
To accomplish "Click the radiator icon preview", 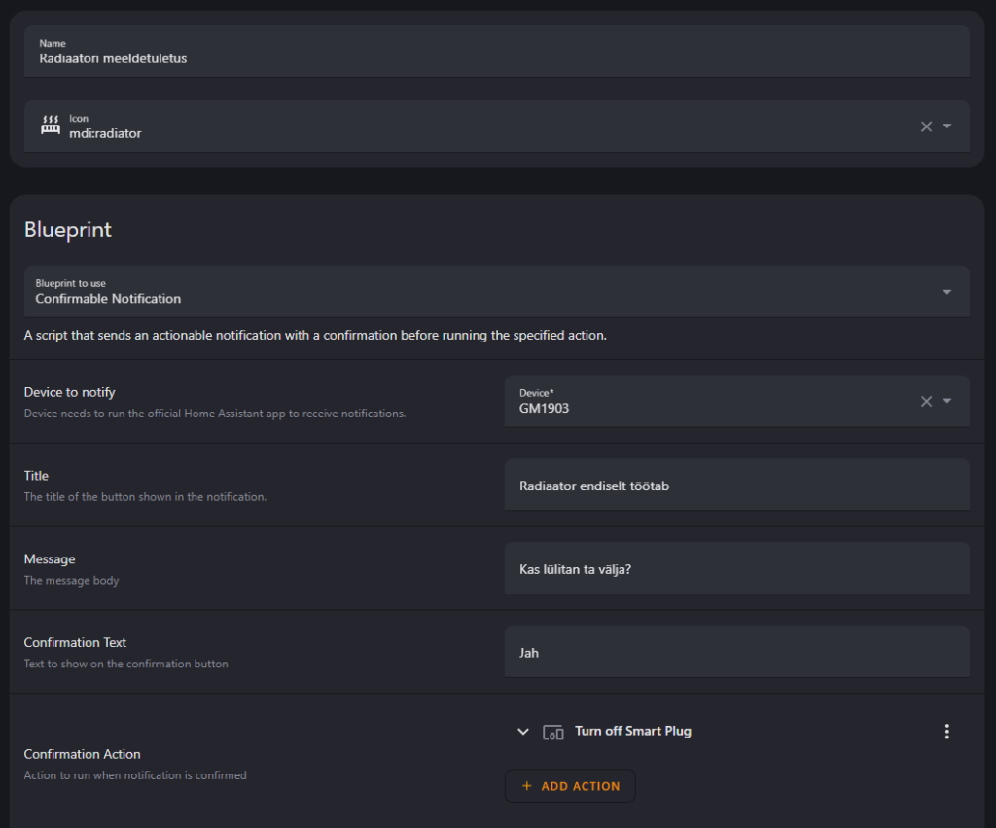I will click(51, 126).
